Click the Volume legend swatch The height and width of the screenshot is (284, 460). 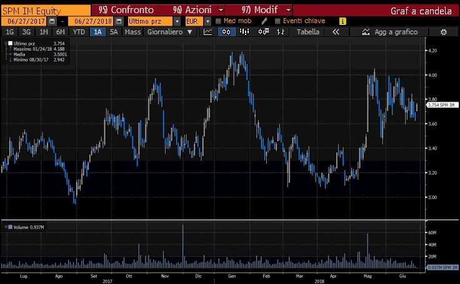10,227
